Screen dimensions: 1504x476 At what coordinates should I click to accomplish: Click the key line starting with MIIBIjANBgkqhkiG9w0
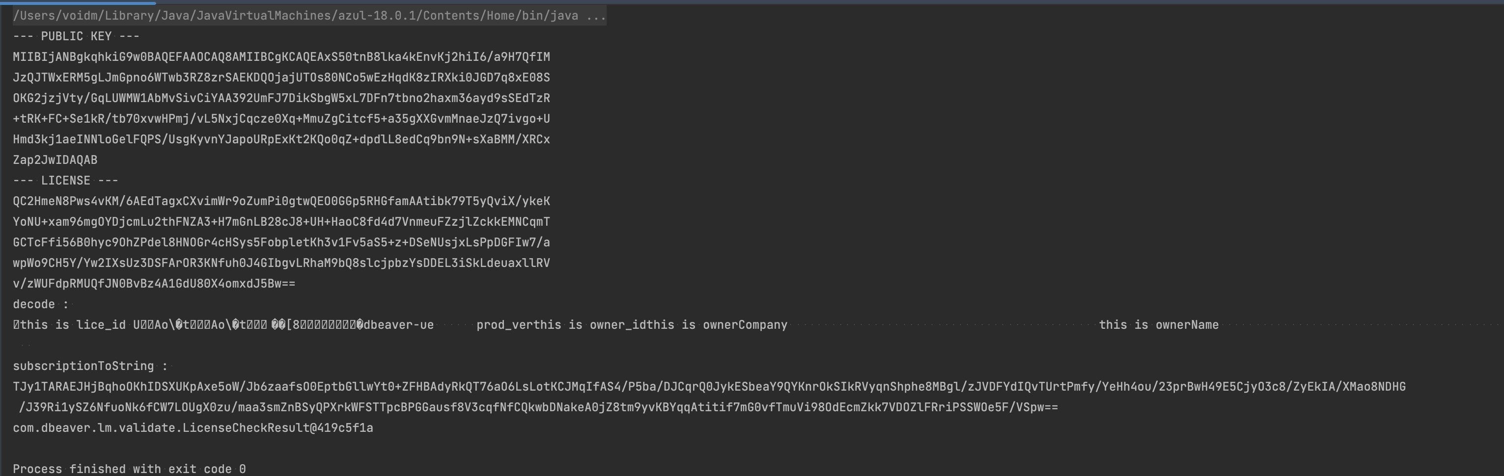pos(281,57)
